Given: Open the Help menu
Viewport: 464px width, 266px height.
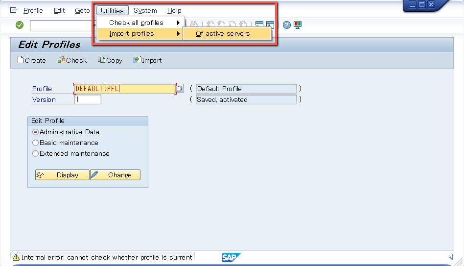Looking at the screenshot, I should [174, 10].
